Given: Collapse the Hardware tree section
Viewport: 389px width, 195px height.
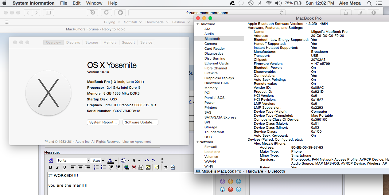Looking at the screenshot, I should click(197, 24).
